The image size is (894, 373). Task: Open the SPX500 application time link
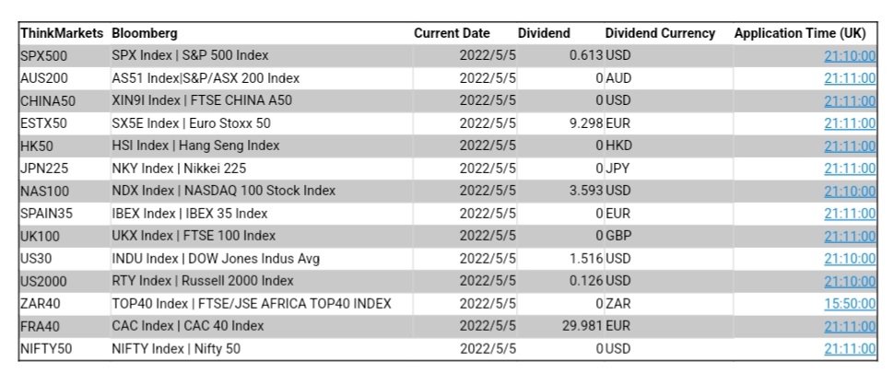[x=850, y=56]
